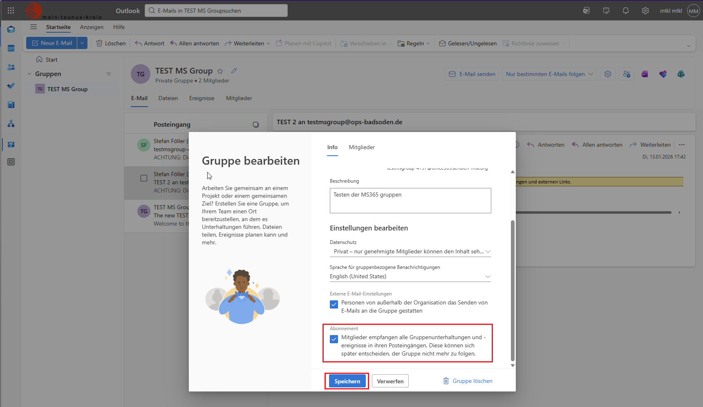Select the TEST 2 message checkbox
The image size is (703, 407).
click(143, 178)
